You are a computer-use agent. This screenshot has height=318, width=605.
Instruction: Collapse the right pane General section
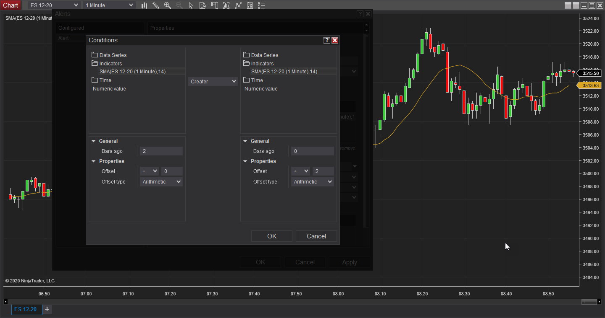tap(245, 141)
